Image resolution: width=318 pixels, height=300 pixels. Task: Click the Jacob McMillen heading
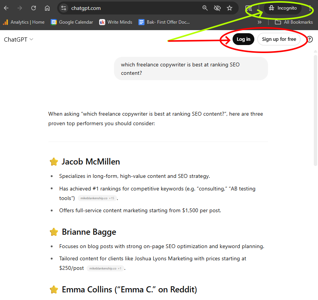point(91,162)
